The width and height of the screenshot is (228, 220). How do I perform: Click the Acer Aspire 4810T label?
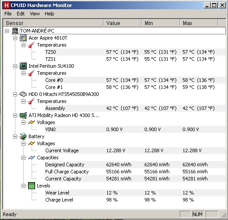click(48, 38)
